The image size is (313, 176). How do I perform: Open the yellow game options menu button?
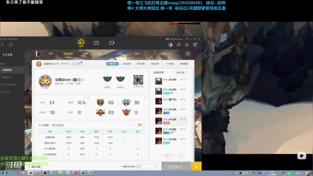pos(196,166)
